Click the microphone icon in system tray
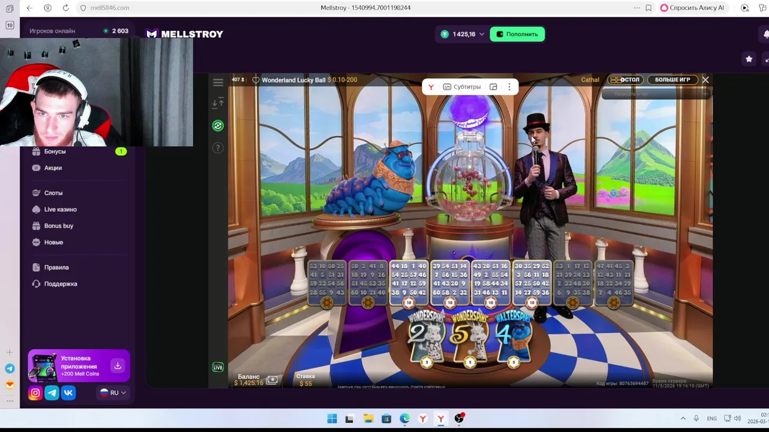The image size is (769, 432). (696, 418)
